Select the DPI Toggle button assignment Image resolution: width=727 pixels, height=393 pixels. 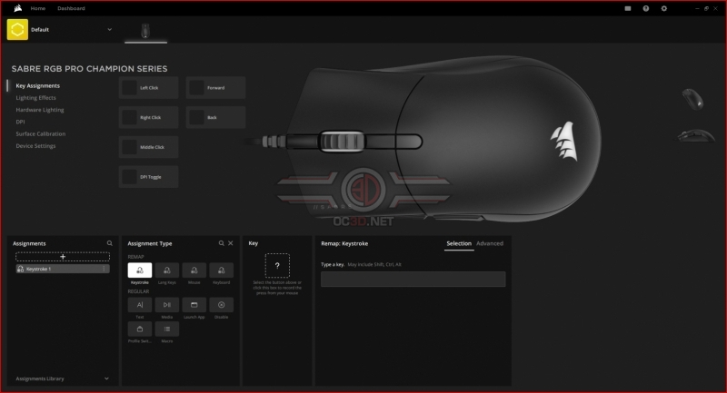tap(148, 177)
